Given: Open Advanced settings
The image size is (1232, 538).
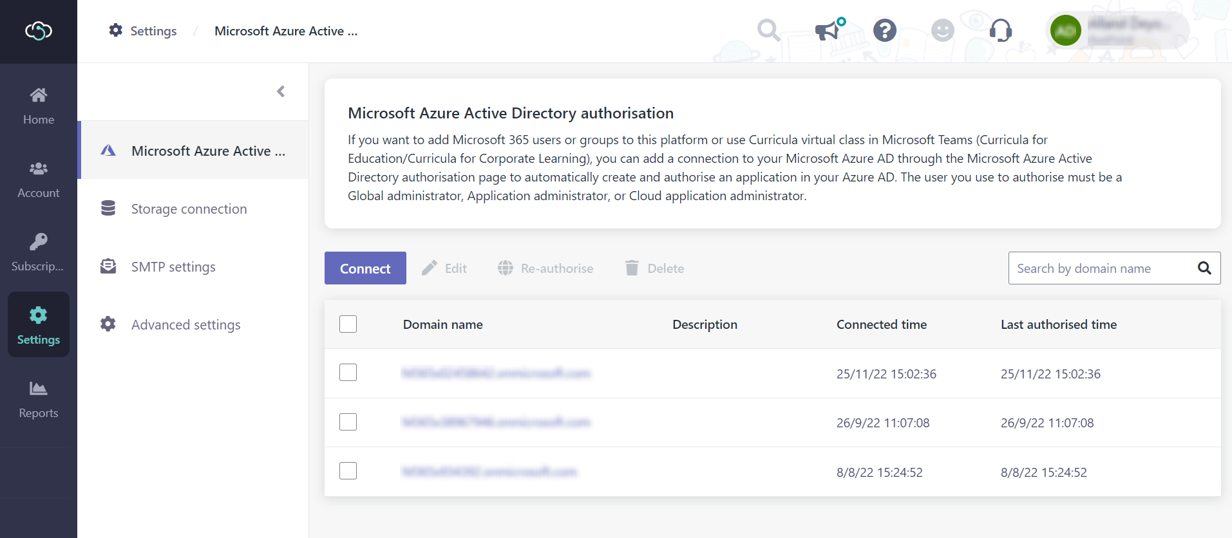Looking at the screenshot, I should pyautogui.click(x=194, y=324).
